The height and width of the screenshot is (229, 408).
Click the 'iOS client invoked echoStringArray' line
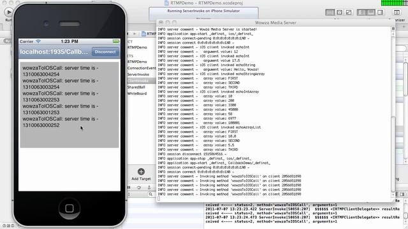[x=211, y=74]
